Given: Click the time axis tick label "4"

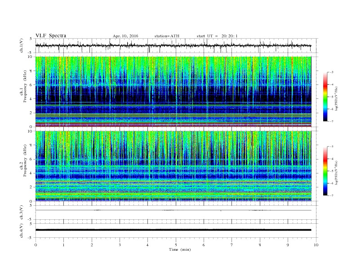Looking at the screenshot, I should click(x=147, y=245).
